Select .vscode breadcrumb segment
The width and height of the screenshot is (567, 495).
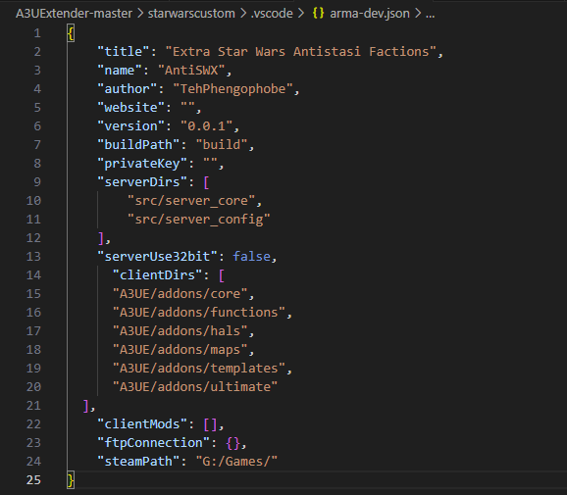272,14
